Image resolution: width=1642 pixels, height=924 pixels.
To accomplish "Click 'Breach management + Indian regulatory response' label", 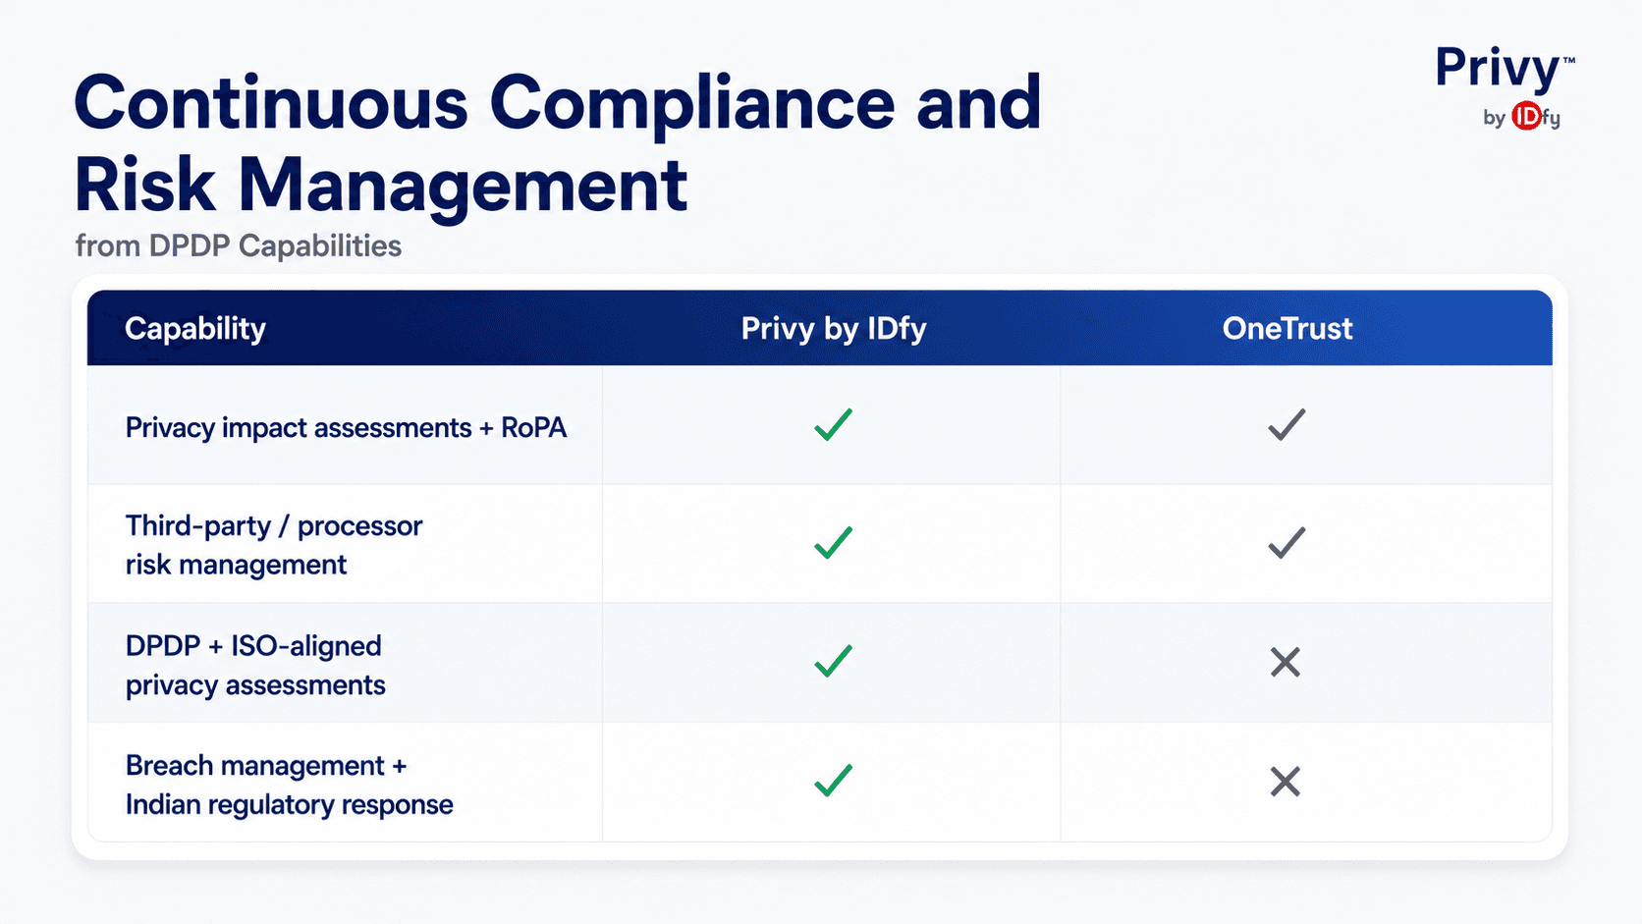I will click(289, 785).
